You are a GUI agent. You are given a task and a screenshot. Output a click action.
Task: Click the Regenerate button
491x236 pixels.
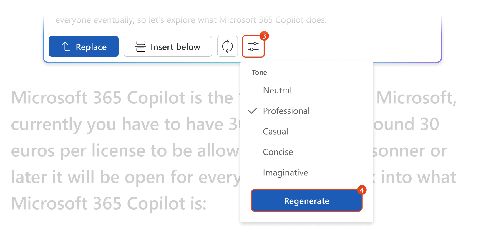[306, 200]
